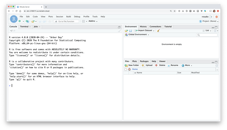Viewport: 227px width, 130px height.
Task: Click the Save workspace disk icon
Action: [130, 31]
